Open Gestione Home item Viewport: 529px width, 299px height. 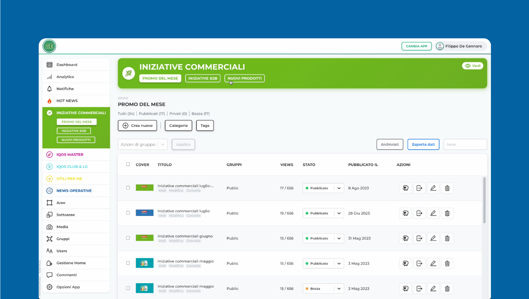click(76, 263)
